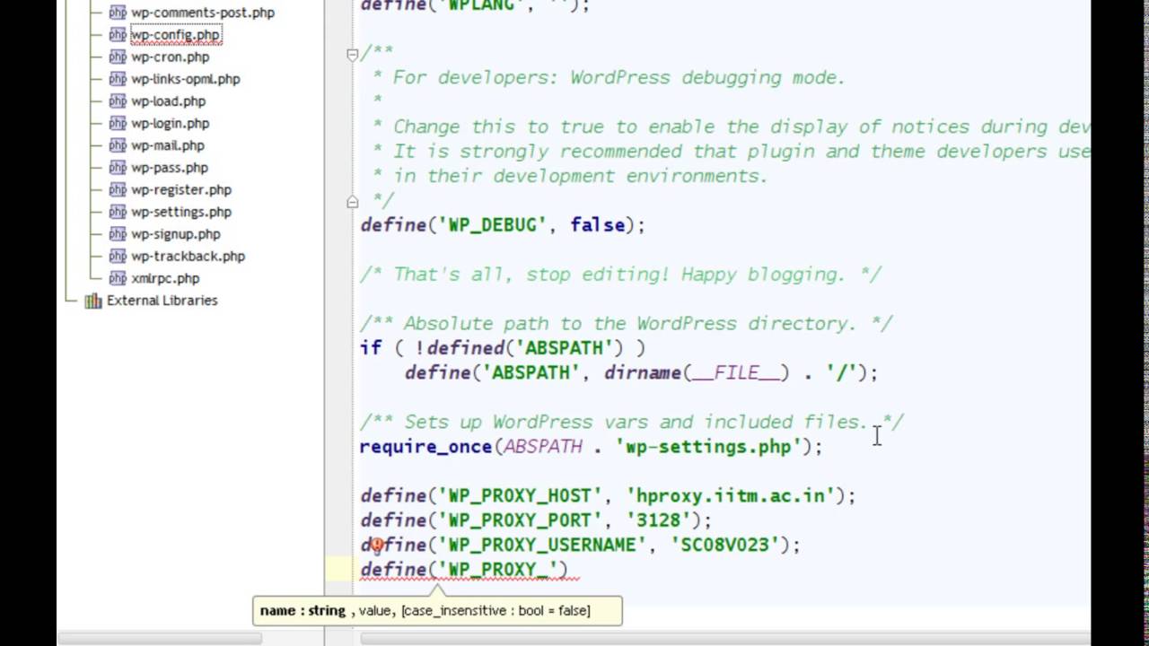
Task: Click the case_insensitive parameter in tooltip
Action: tap(496, 610)
